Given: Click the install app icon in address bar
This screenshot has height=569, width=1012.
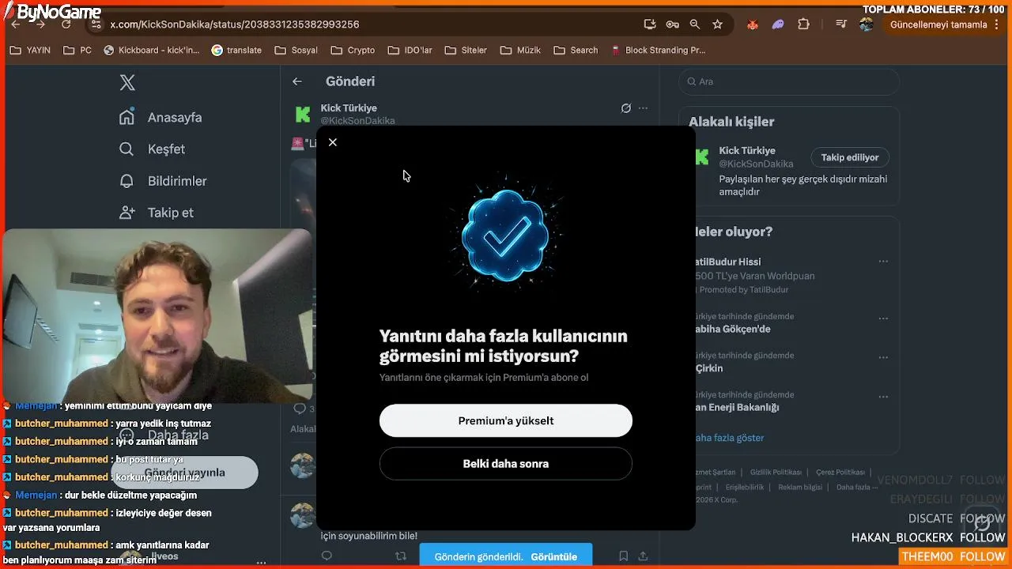Looking at the screenshot, I should pos(650,24).
